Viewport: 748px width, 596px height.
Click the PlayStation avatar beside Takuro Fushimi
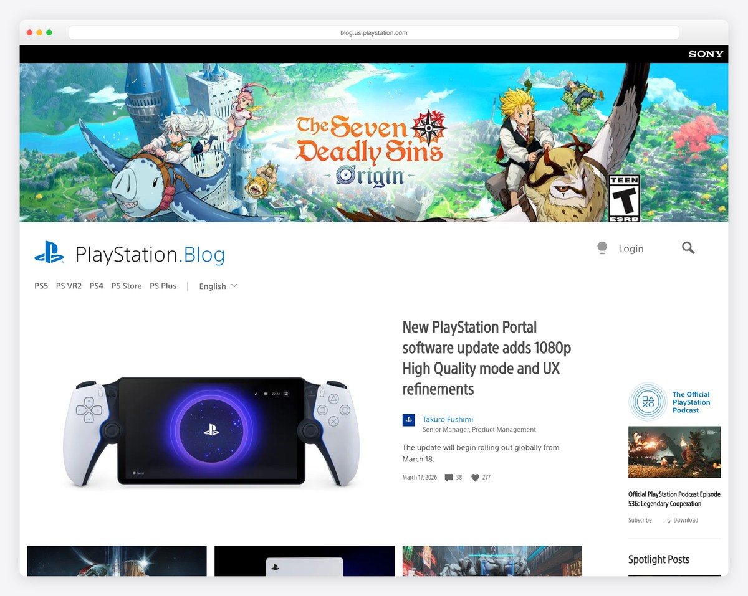click(408, 420)
